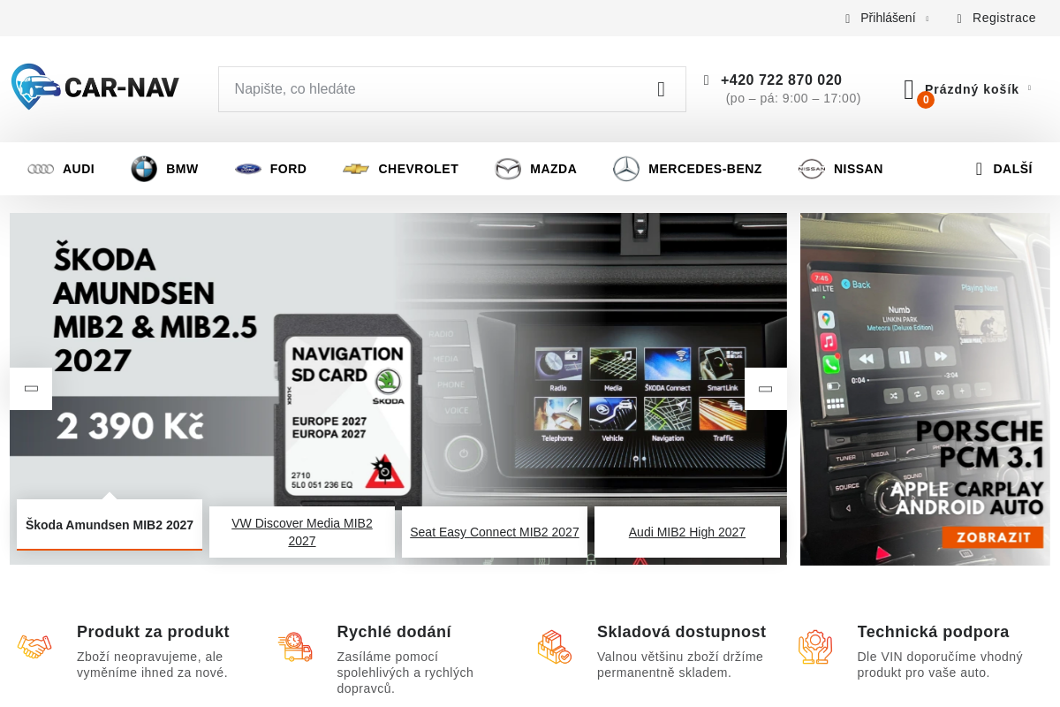
Task: Click the Audi rings logo icon
Action: 41,169
